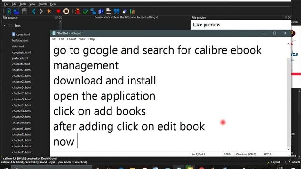Viewport: 301px width, 169px height.
Task: Open Notepad Help menu
Action: (92, 39)
